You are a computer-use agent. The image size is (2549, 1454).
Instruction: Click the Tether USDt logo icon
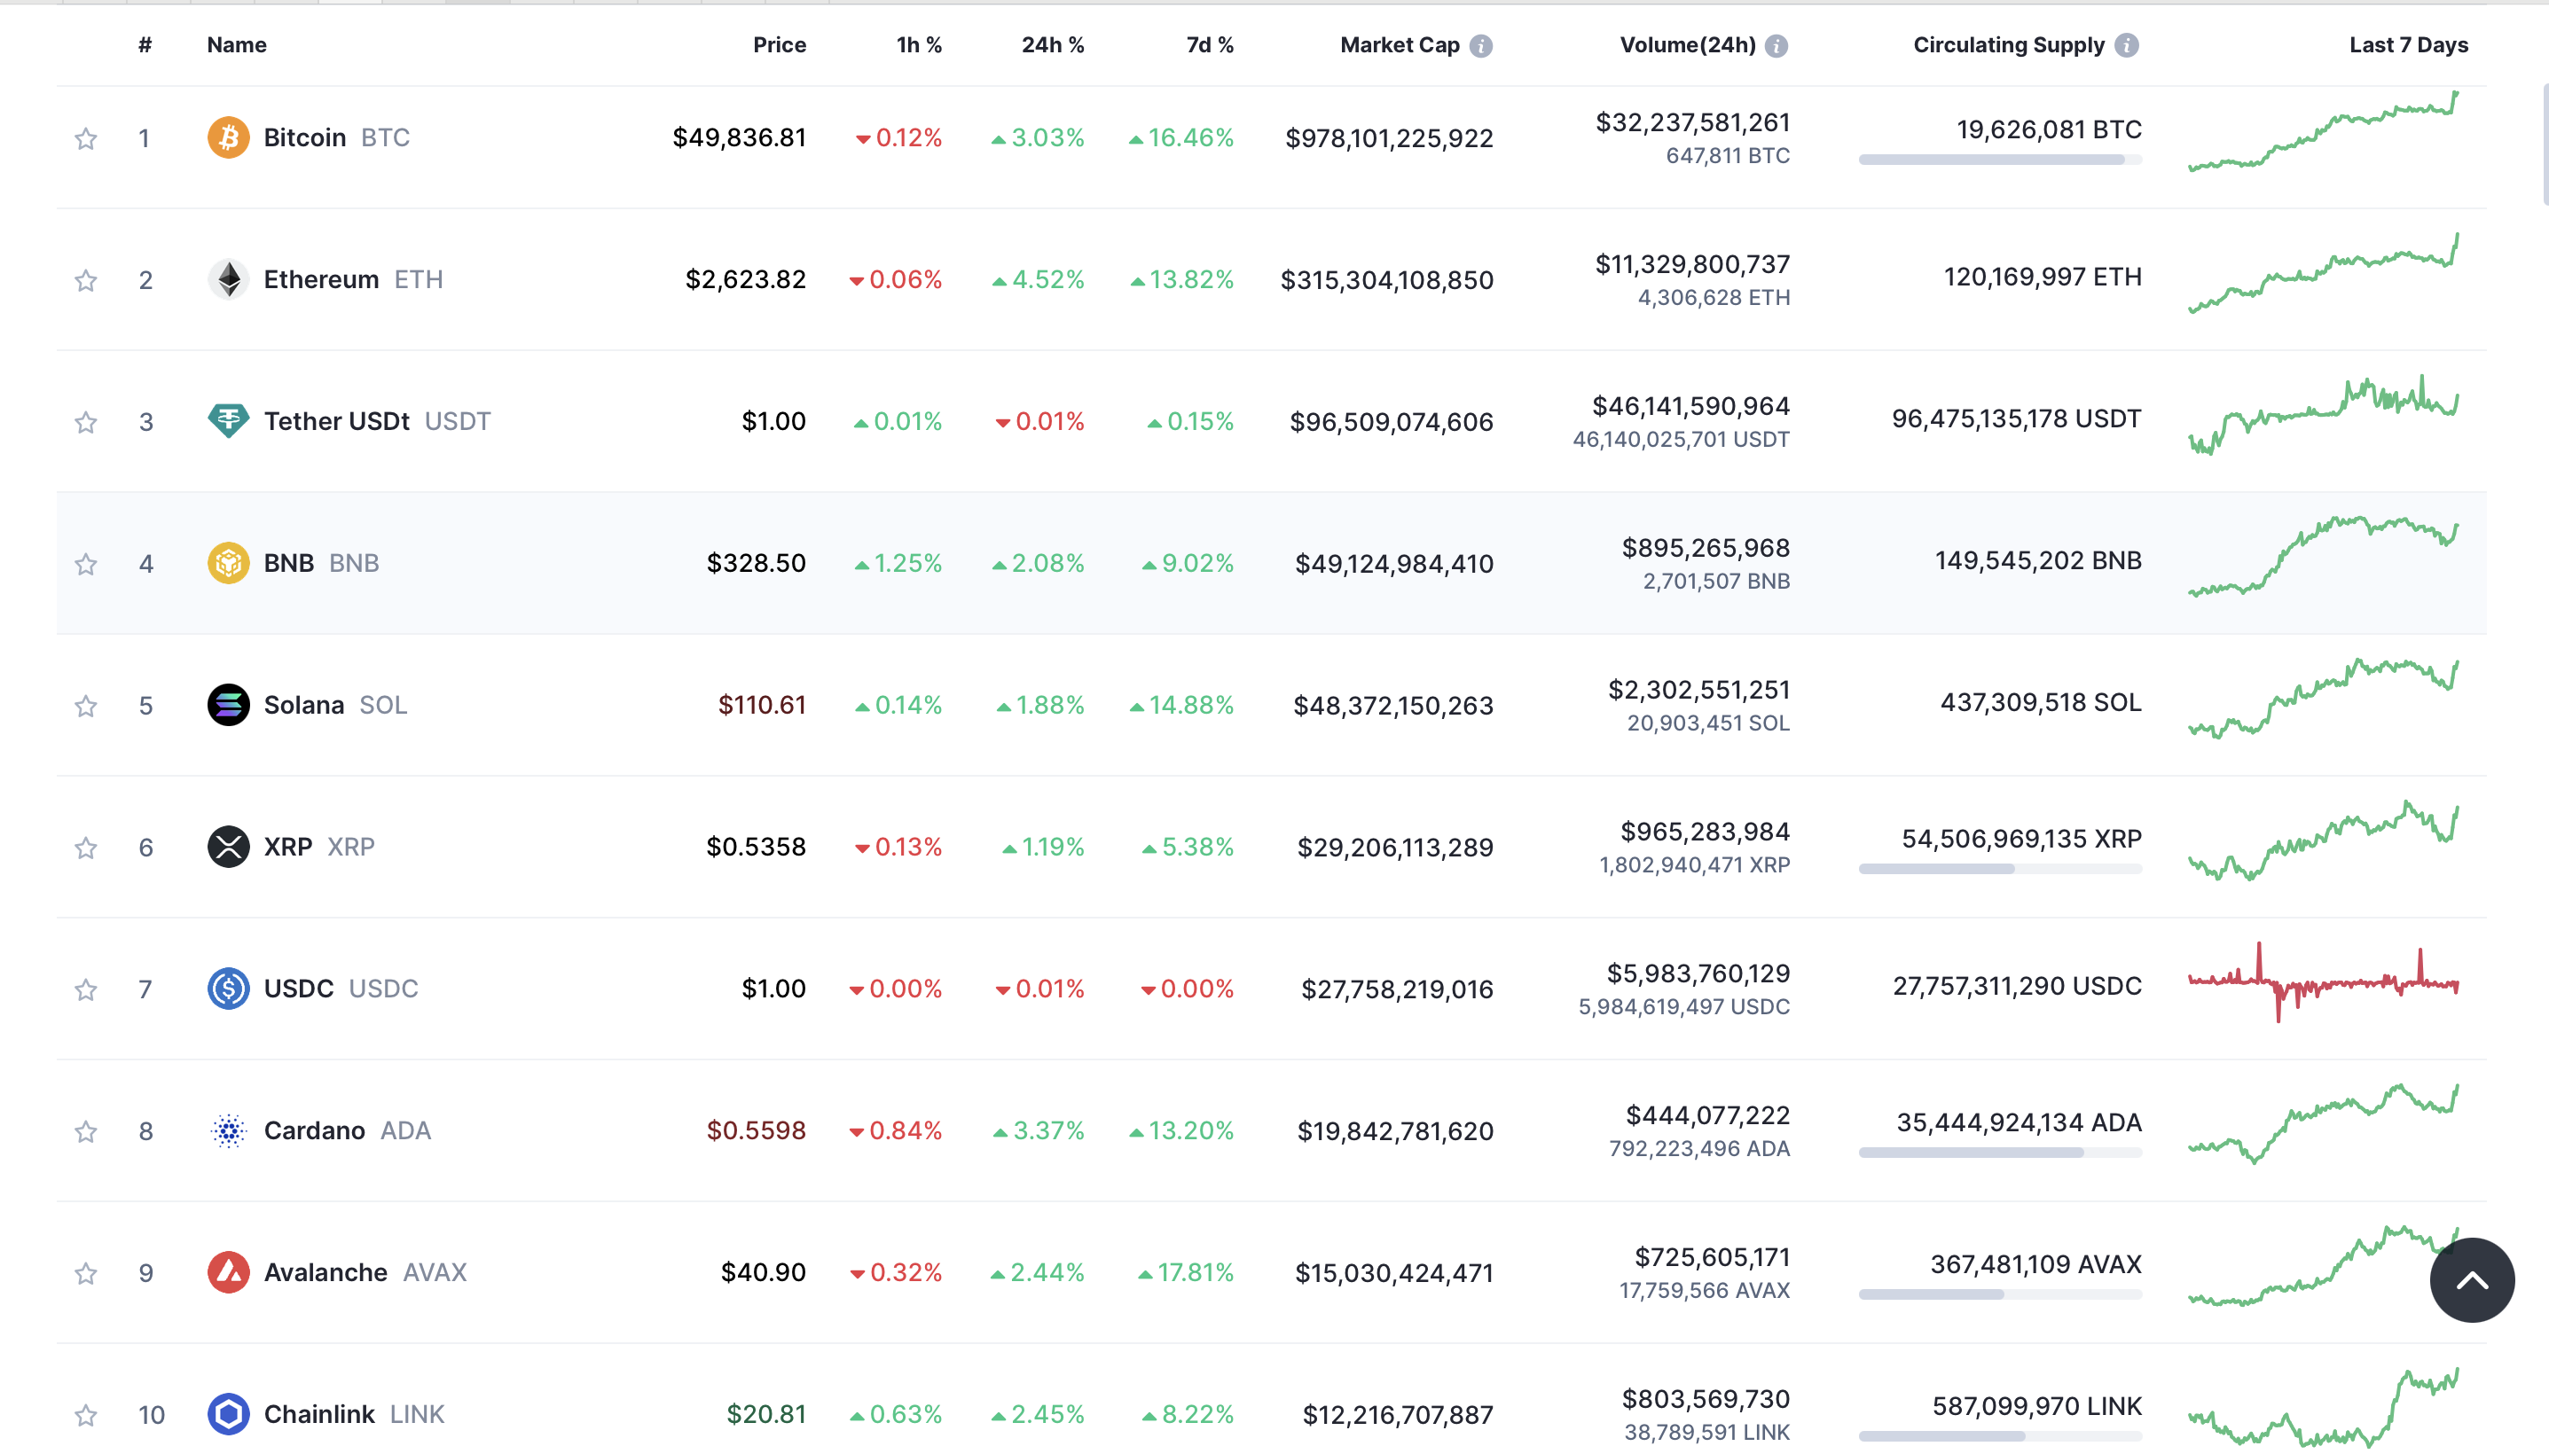pos(228,420)
